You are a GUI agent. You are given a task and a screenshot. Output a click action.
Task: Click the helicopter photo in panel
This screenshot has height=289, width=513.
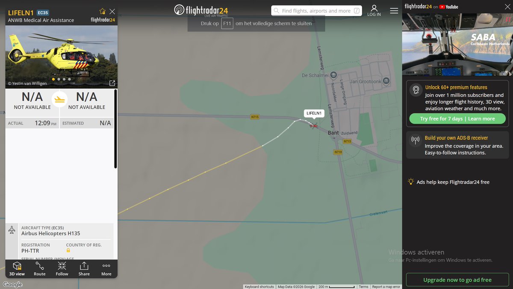[x=61, y=57]
